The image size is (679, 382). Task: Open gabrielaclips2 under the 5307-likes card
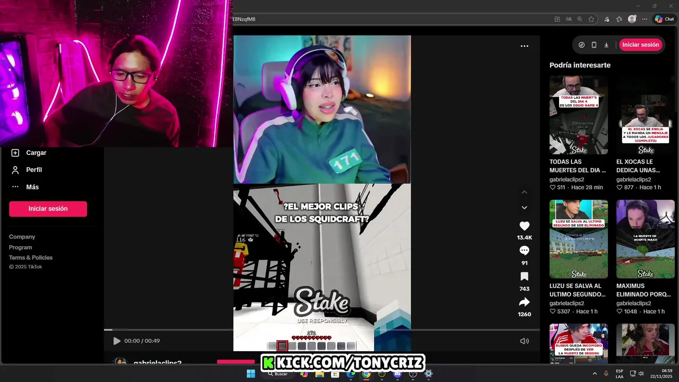(567, 303)
